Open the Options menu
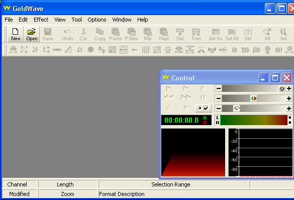This screenshot has height=200, width=294. point(97,20)
